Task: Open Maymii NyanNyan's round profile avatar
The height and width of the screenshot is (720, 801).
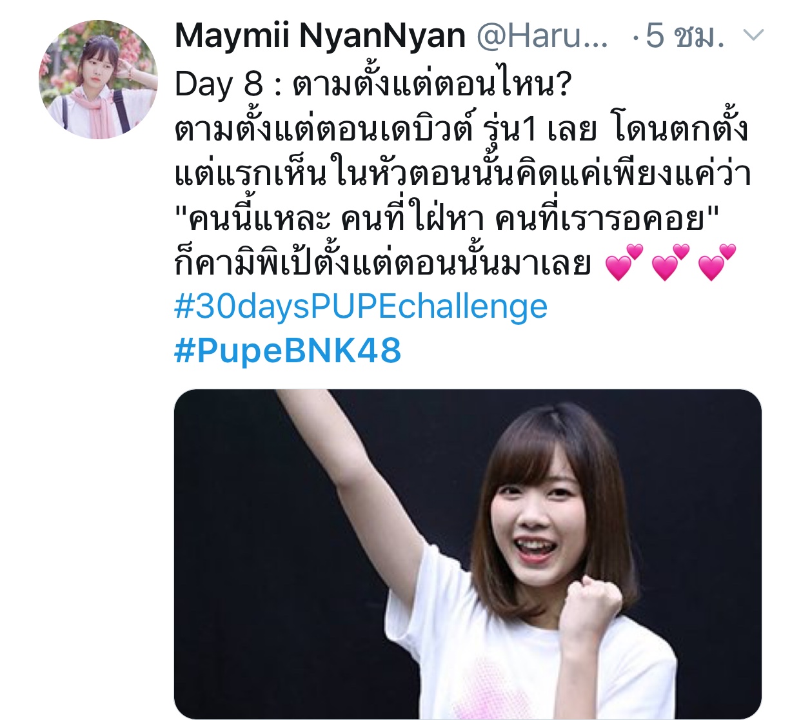Action: click(99, 79)
